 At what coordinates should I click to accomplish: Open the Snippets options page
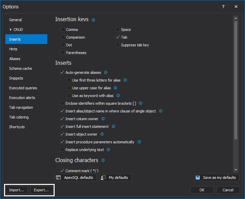point(16,78)
